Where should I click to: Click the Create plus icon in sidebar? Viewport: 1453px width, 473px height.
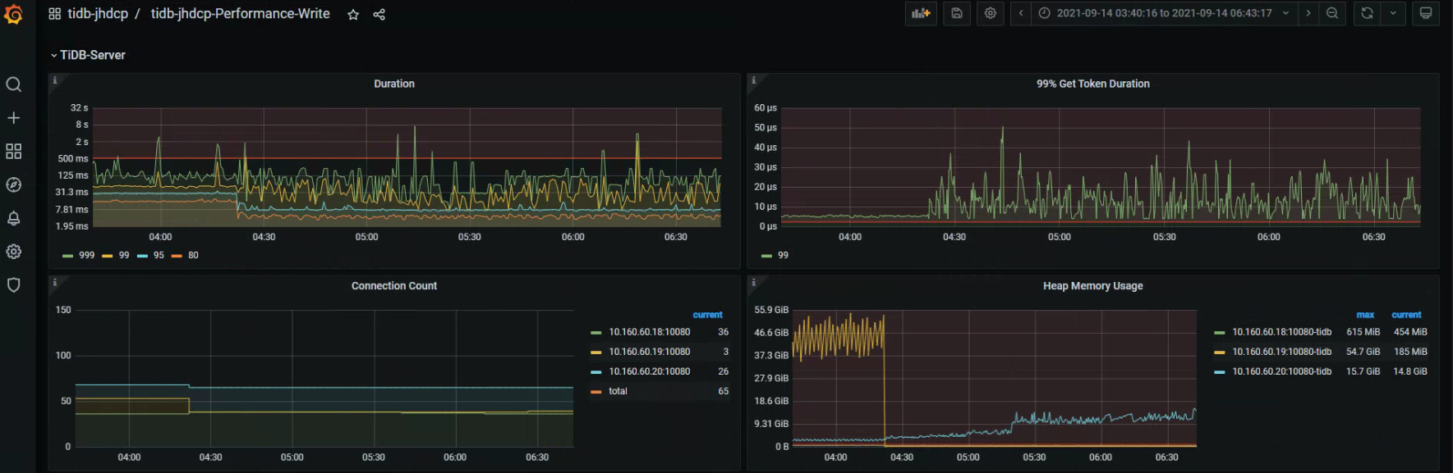pyautogui.click(x=13, y=118)
